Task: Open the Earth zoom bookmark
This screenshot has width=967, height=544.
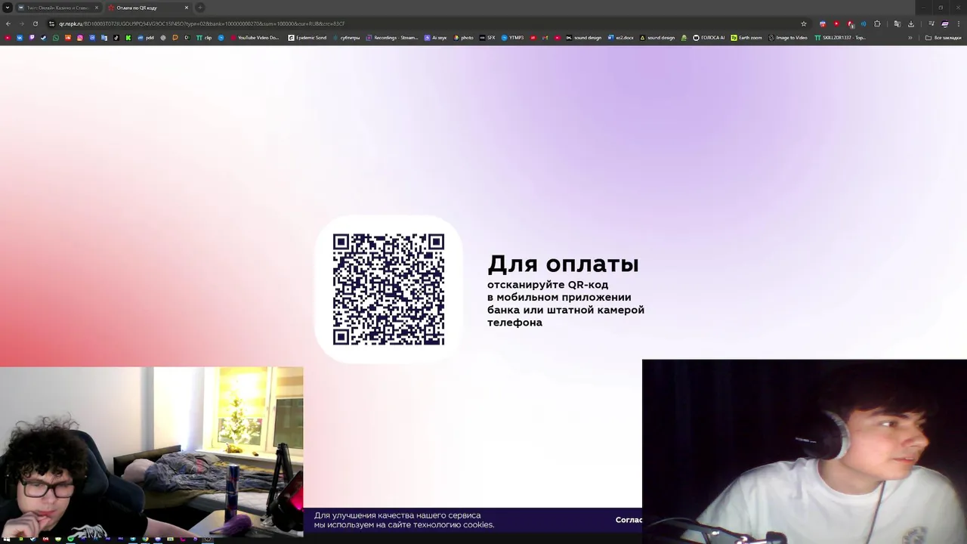Action: (x=746, y=37)
